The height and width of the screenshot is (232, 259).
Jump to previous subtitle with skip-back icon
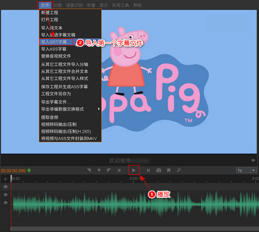[x=119, y=170]
